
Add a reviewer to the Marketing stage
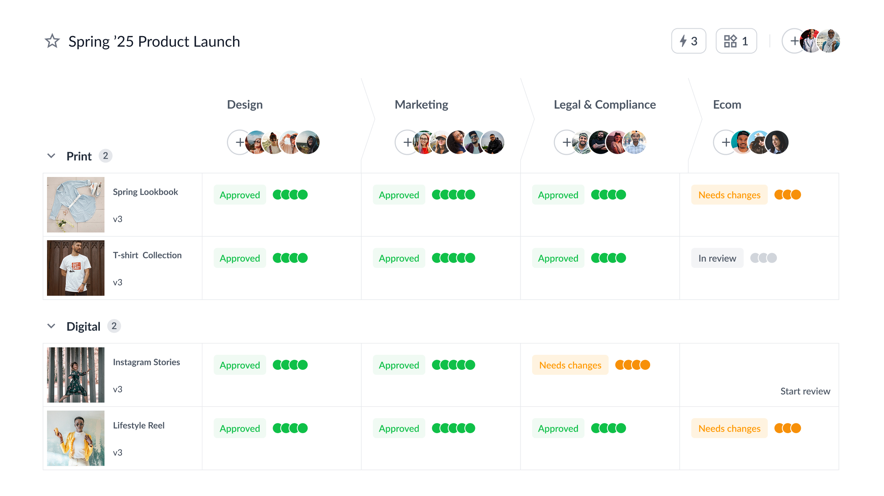[407, 142]
